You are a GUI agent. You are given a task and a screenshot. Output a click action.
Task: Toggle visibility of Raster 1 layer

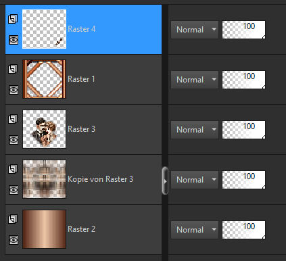(14, 90)
